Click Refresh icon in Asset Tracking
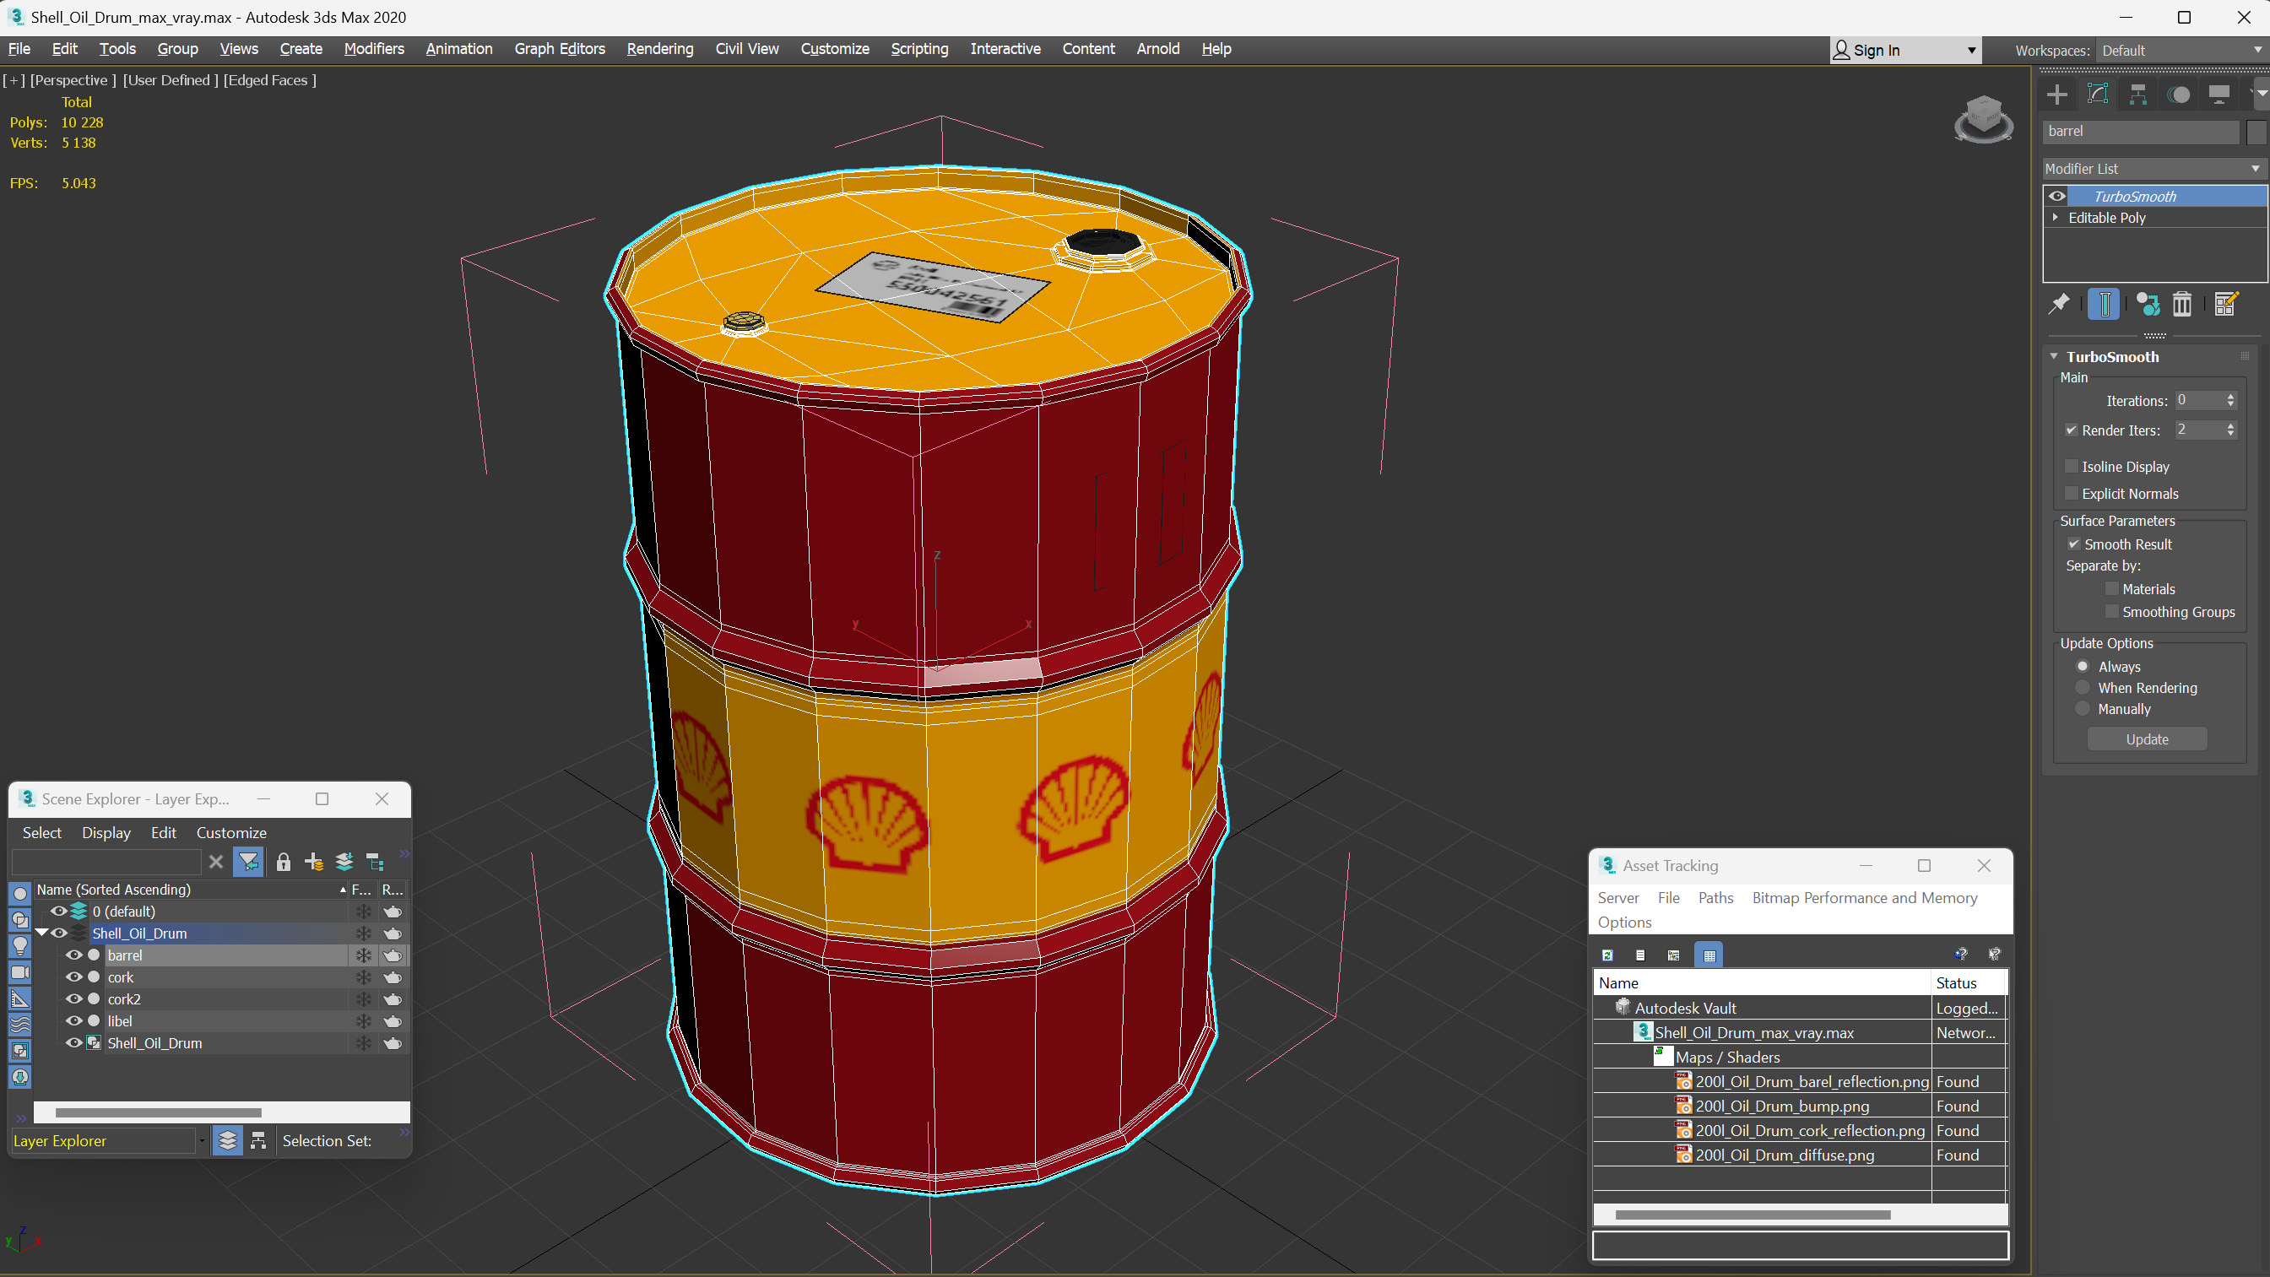 tap(1607, 955)
